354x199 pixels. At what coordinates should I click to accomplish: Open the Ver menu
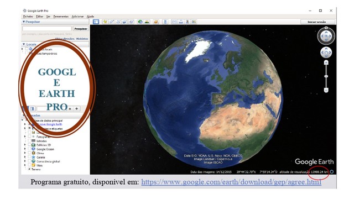pyautogui.click(x=48, y=17)
